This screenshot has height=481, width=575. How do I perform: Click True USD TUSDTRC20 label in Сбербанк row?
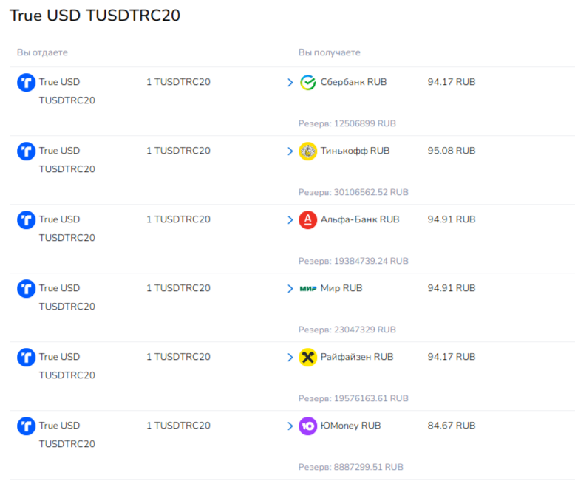click(x=67, y=91)
